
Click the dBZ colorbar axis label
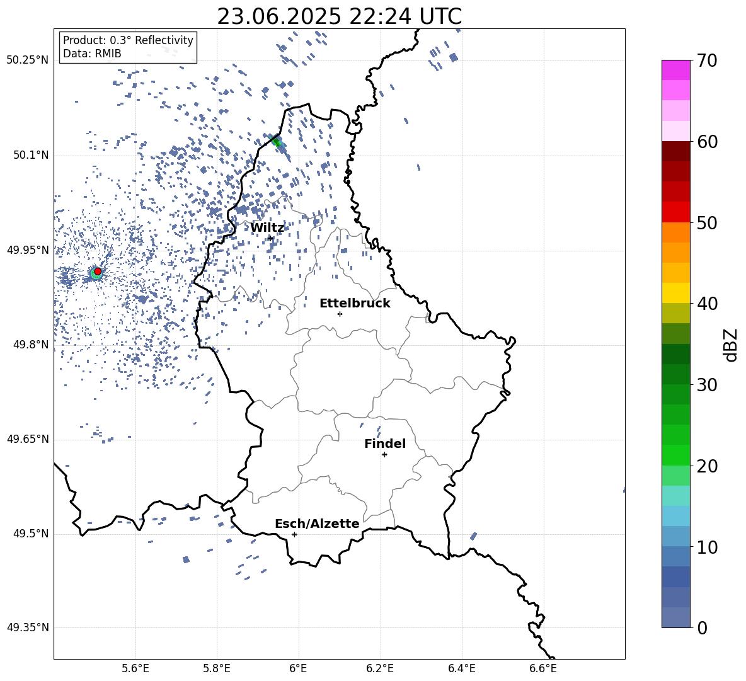click(x=732, y=345)
